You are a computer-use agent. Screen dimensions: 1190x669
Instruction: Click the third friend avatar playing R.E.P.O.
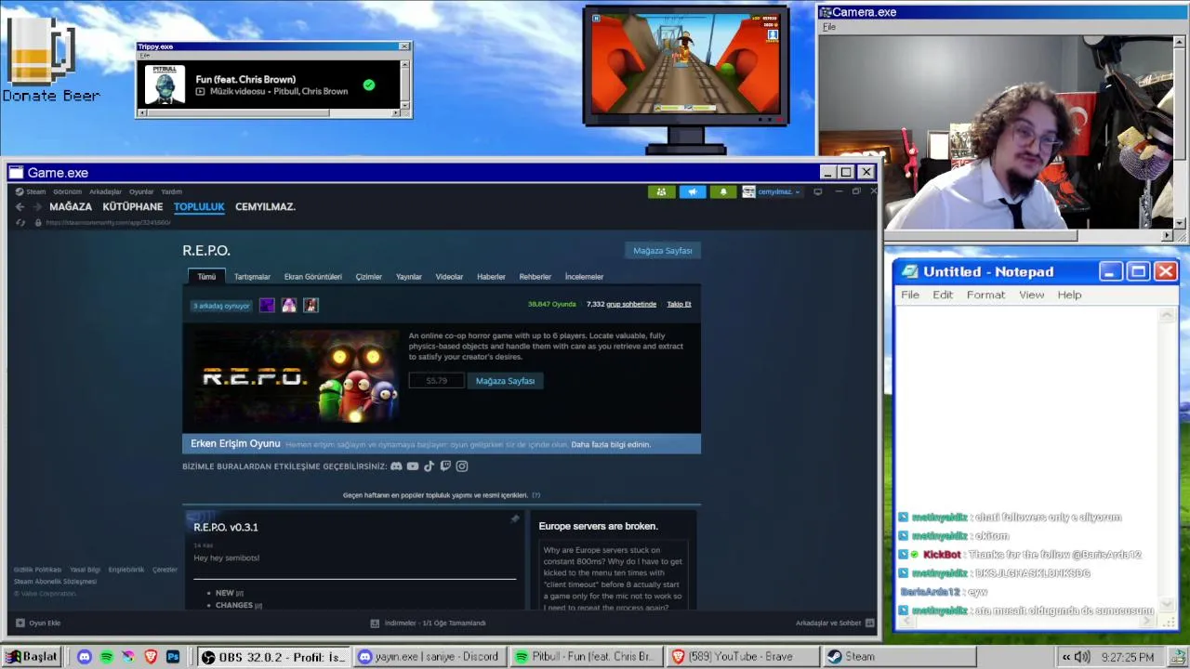(x=311, y=305)
